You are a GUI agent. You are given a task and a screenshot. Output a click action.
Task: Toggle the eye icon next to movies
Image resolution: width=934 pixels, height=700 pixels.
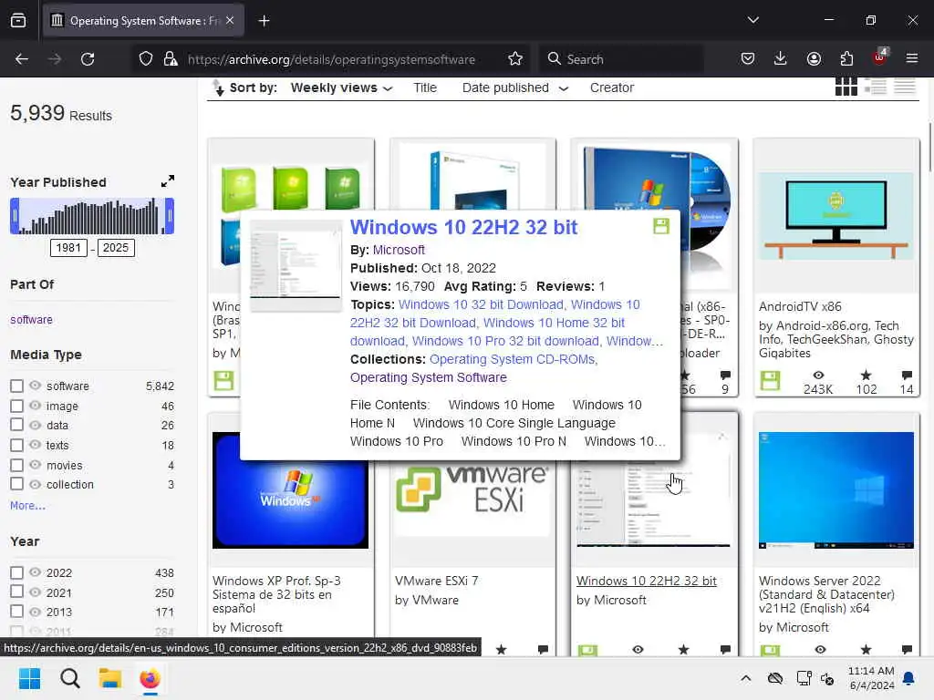click(36, 465)
